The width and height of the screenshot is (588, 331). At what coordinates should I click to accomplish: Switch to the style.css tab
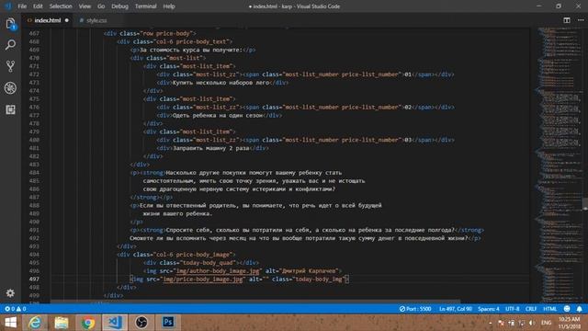click(96, 20)
